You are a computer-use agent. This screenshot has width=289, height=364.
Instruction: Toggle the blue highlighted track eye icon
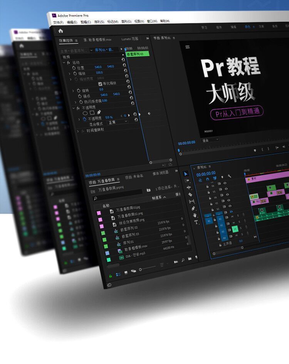click(231, 212)
